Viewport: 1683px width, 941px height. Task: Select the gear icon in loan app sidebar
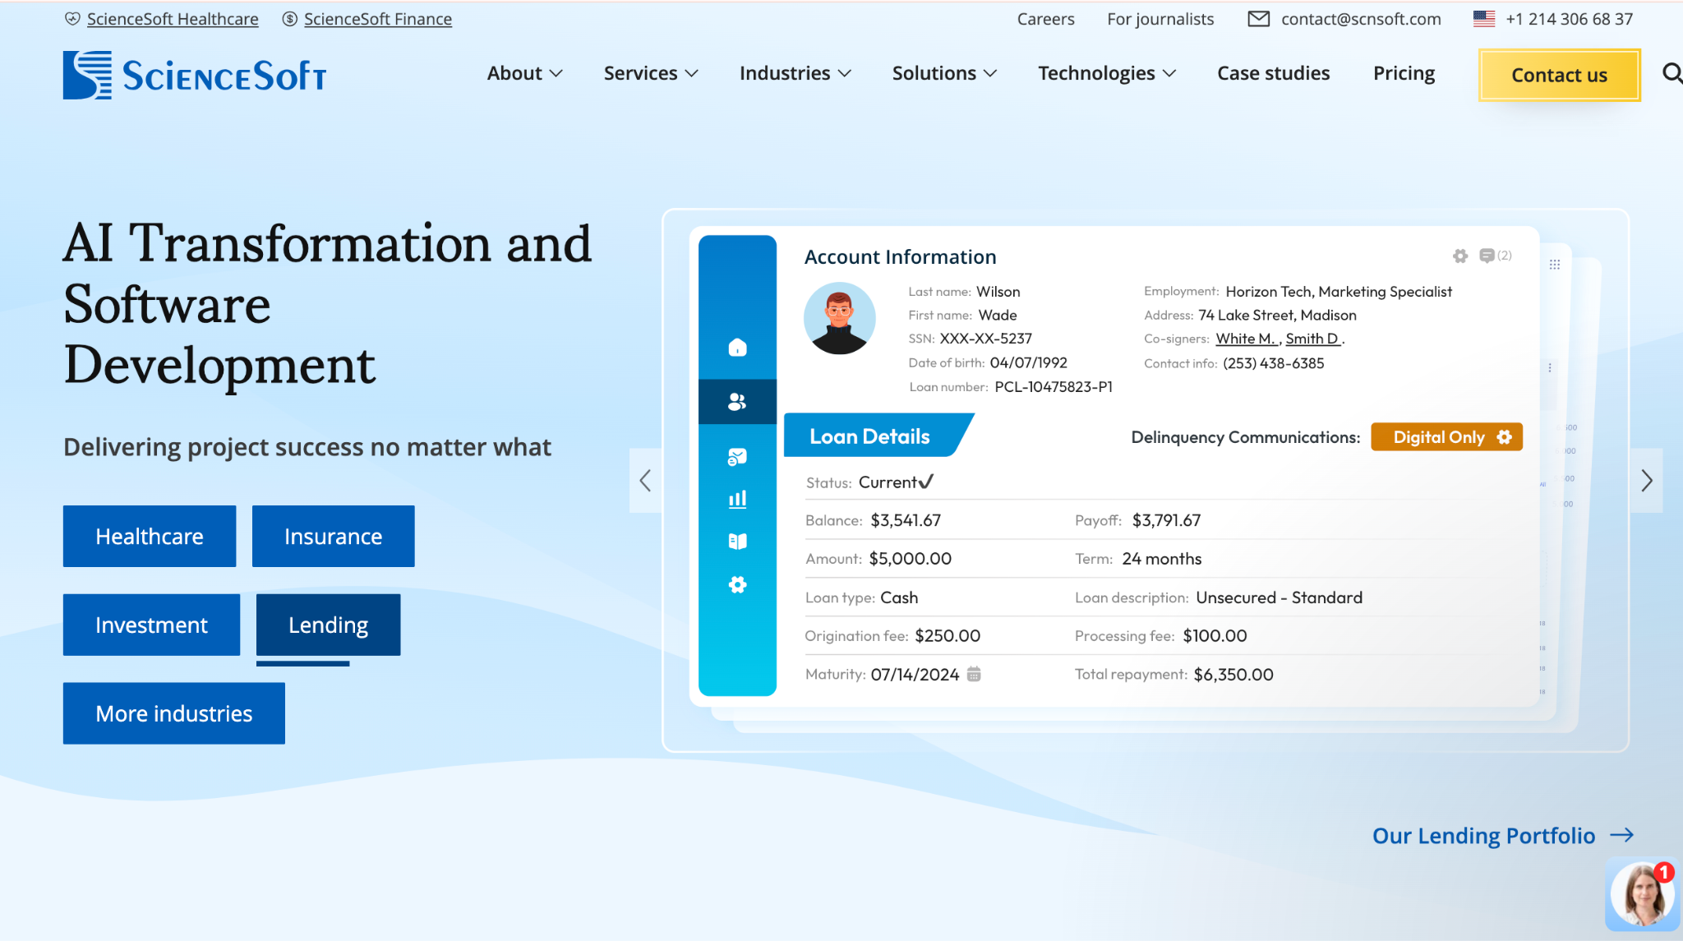click(738, 584)
